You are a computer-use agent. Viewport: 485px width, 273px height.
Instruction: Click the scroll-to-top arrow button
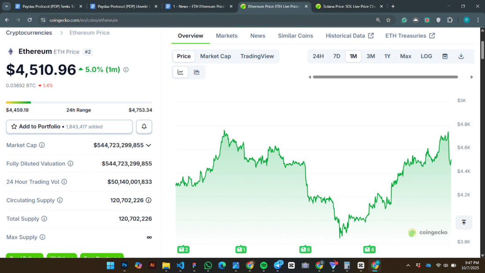(463, 222)
